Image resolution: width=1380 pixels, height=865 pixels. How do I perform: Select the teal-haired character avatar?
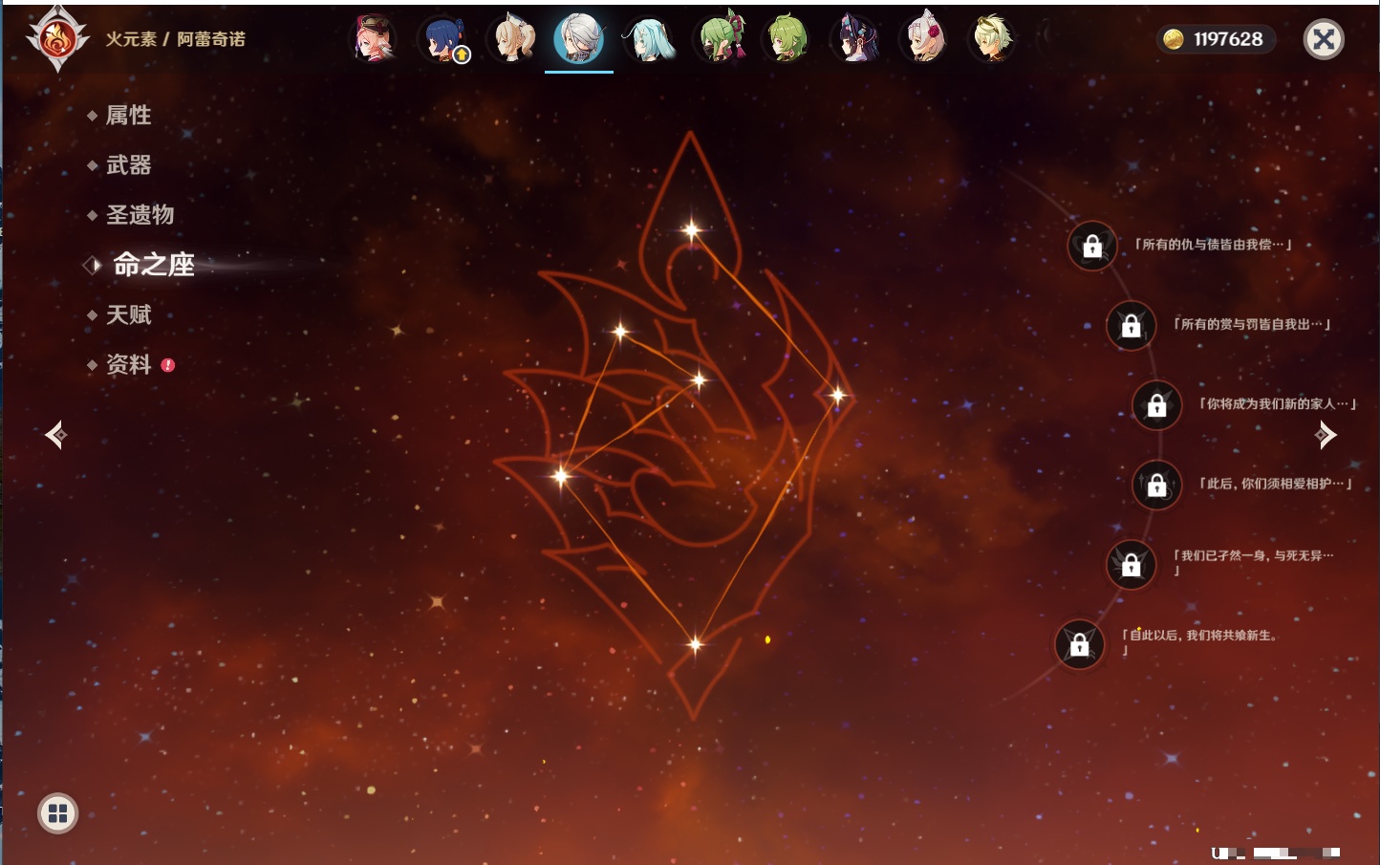[x=649, y=39]
